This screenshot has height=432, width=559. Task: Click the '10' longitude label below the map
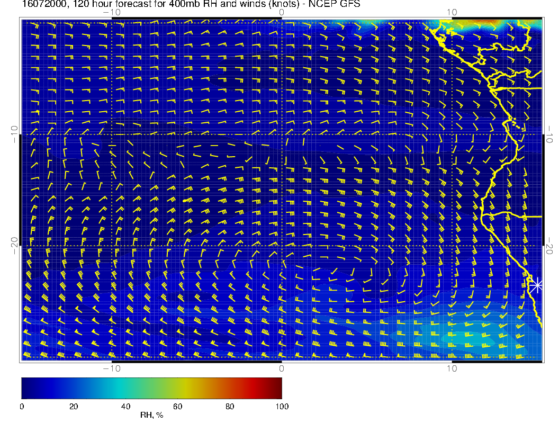452,368
